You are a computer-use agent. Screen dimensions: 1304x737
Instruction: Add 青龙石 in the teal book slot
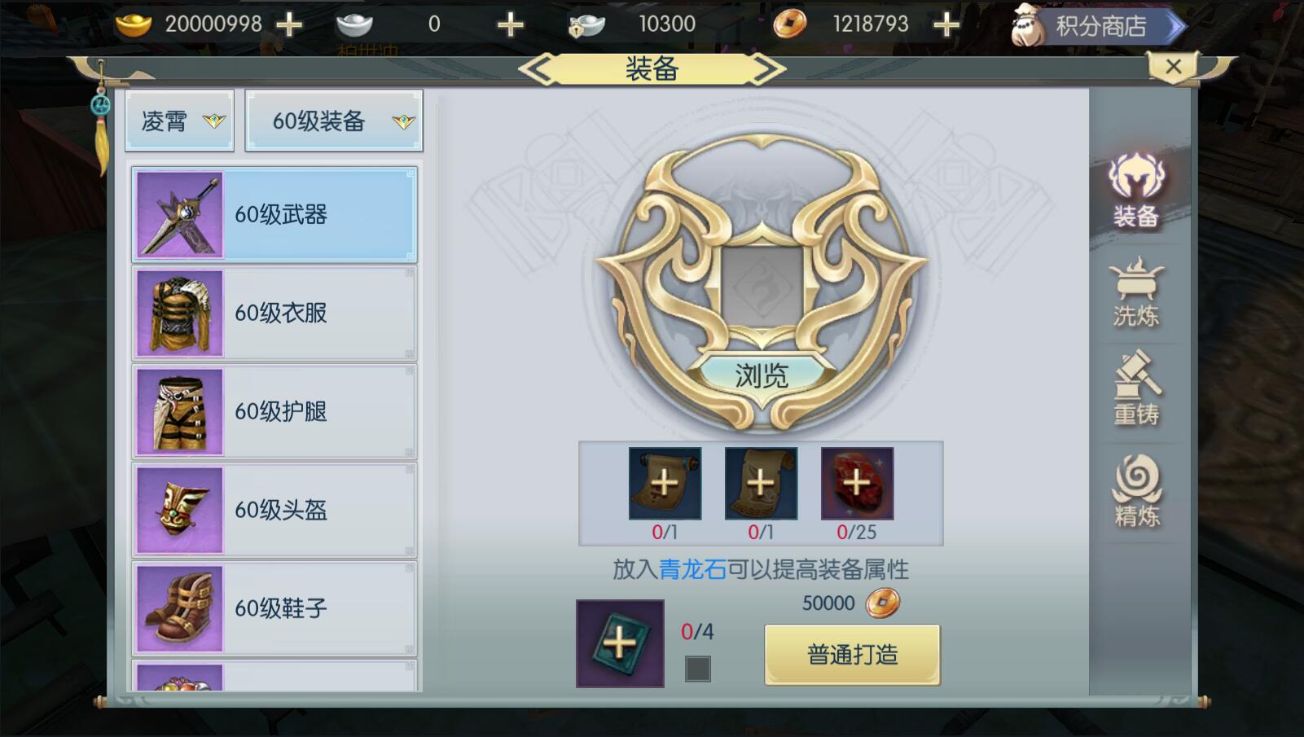coord(620,643)
